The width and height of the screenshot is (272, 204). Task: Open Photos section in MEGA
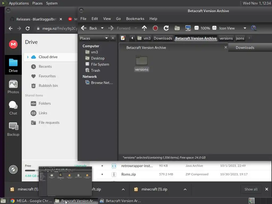click(x=13, y=87)
